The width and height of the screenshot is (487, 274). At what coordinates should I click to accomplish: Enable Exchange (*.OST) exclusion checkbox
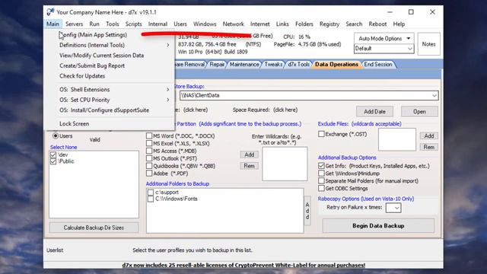[x=321, y=134]
